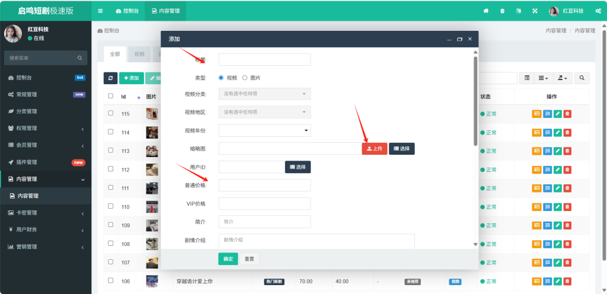Check the checkbox for row 114
Image resolution: width=607 pixels, height=294 pixels.
point(111,132)
